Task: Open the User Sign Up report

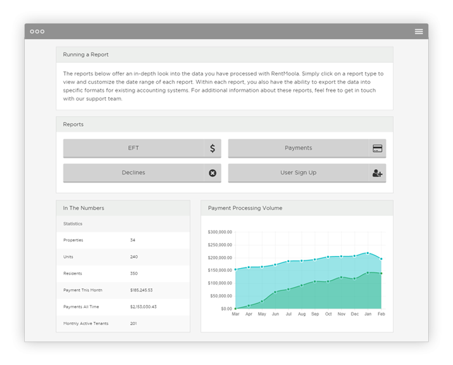Action: point(307,173)
